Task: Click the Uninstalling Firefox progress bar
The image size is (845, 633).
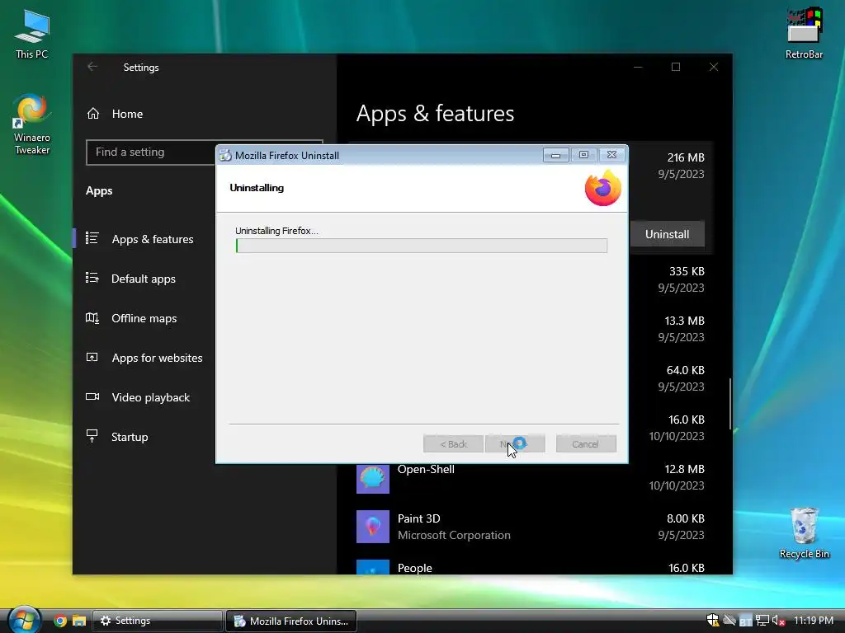Action: coord(422,246)
